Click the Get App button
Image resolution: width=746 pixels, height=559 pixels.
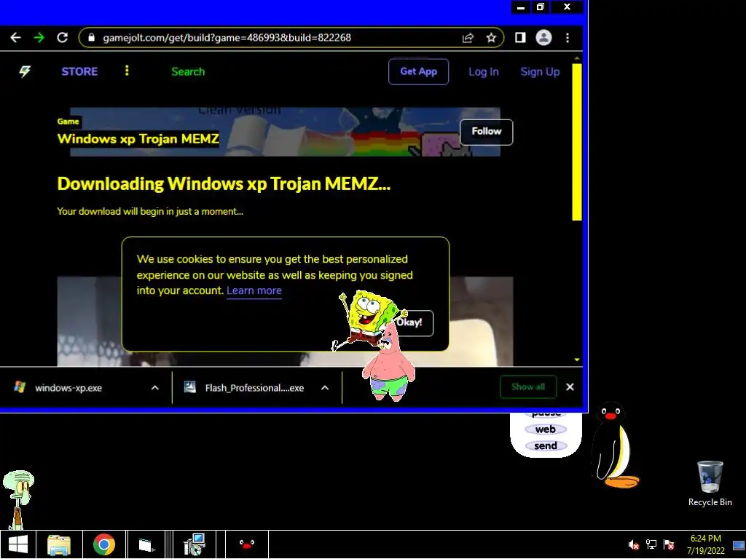click(418, 72)
